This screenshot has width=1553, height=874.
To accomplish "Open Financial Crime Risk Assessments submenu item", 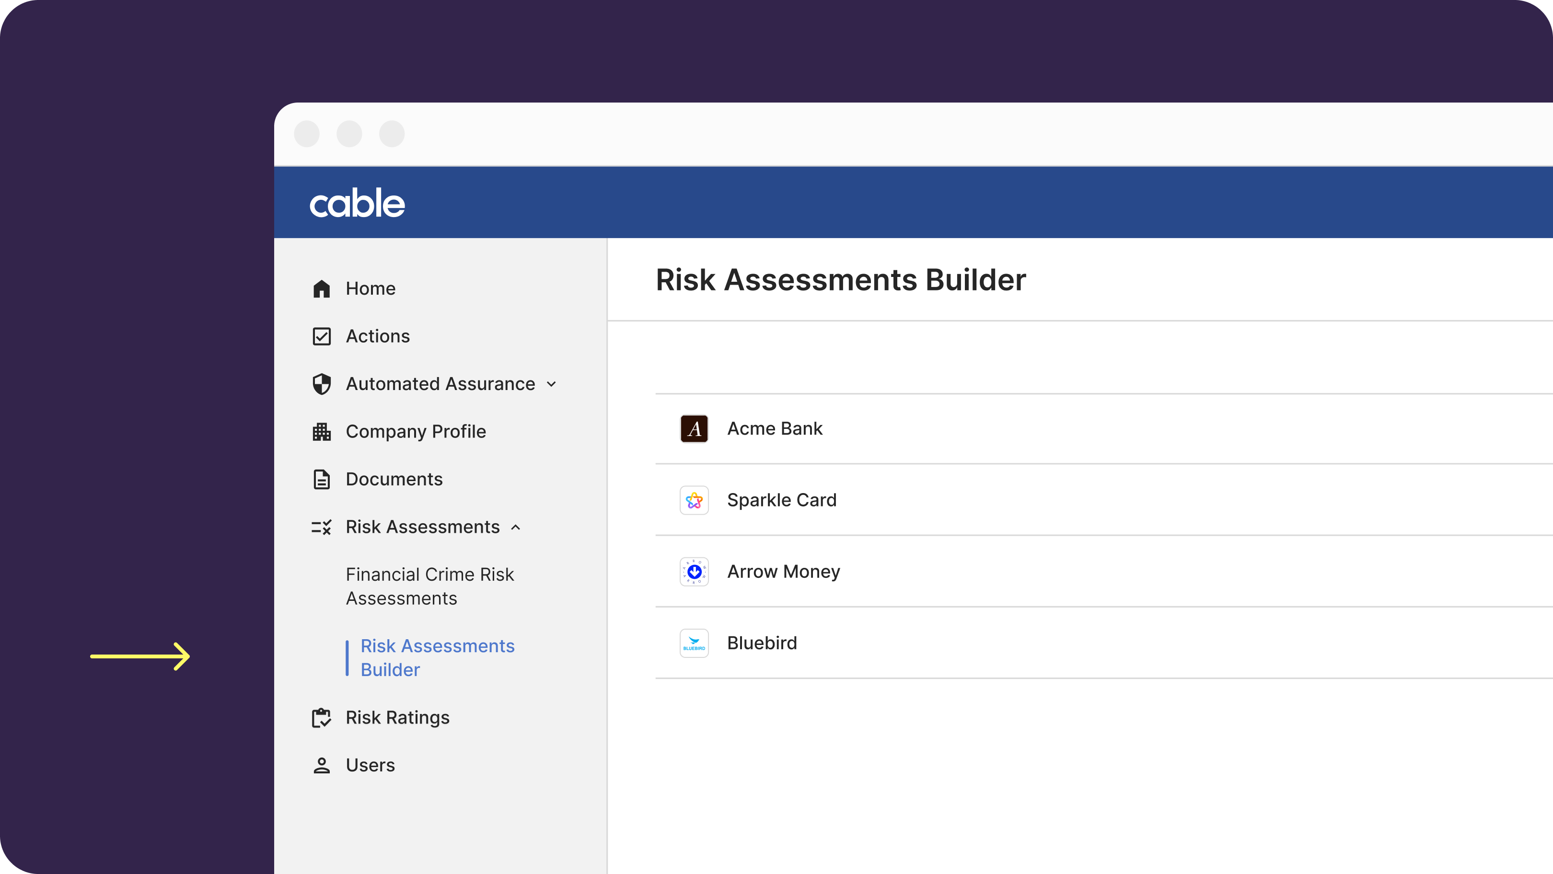I will (x=429, y=586).
